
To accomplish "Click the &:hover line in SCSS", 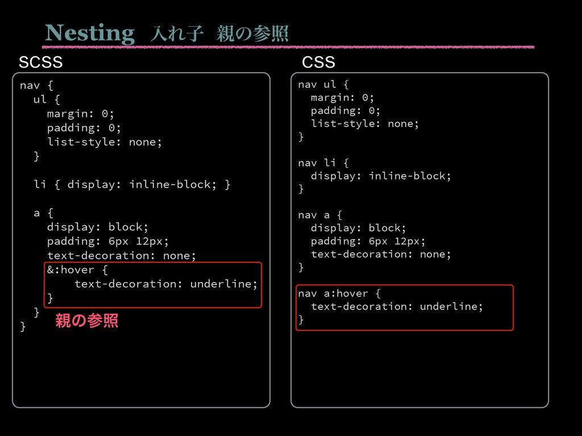I will click(77, 270).
